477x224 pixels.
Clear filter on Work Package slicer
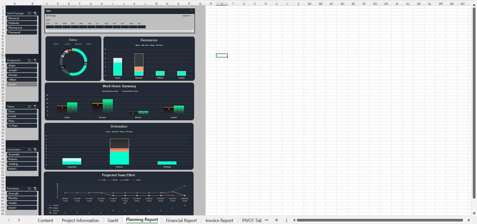point(35,13)
